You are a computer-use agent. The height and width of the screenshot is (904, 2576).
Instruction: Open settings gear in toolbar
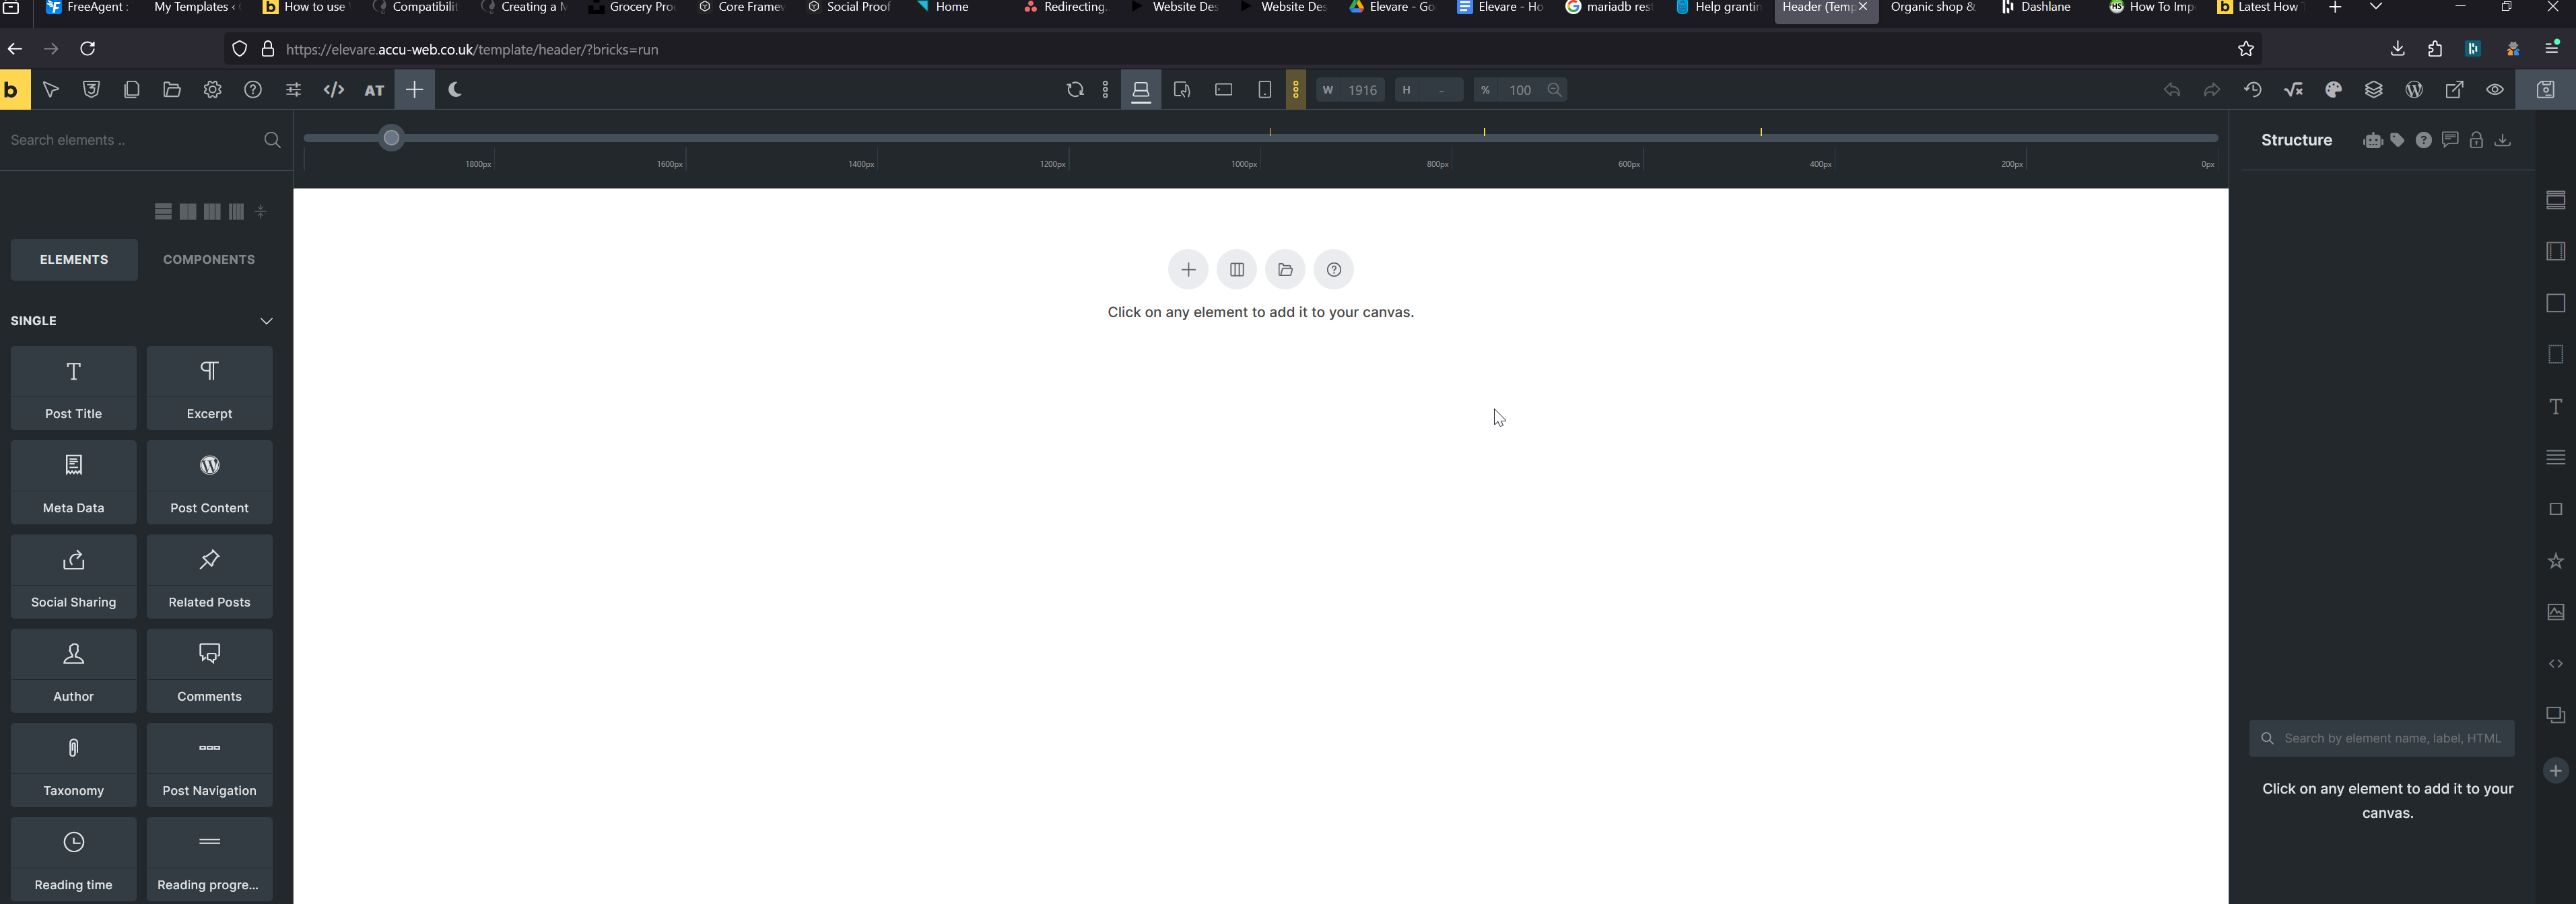coord(212,90)
